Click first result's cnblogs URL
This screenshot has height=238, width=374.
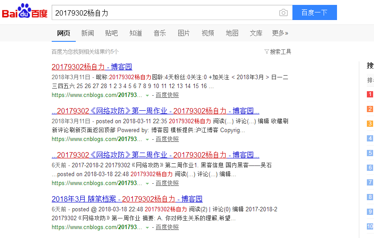click(97, 95)
